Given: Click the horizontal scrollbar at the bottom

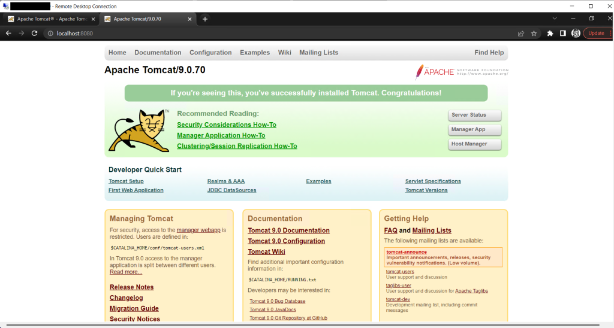Looking at the screenshot, I should click(x=302, y=325).
